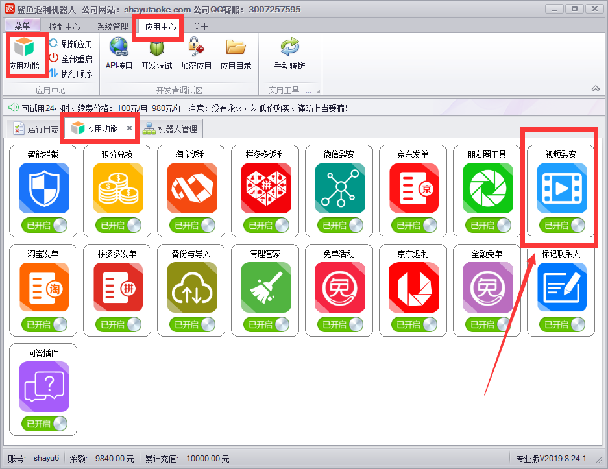Toggle the 标记联系人 已开启 switch
The height and width of the screenshot is (469, 608).
pos(562,324)
